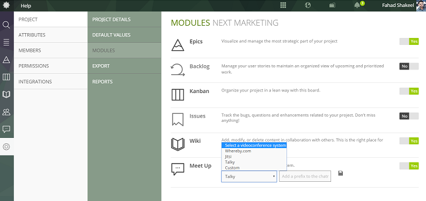Click the Fahad Shakeel username
Viewport: 426px width, 201px height.
tap(398, 5)
